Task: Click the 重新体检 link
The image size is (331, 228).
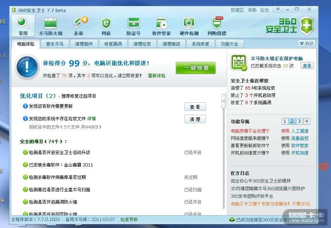Action: pos(157,76)
